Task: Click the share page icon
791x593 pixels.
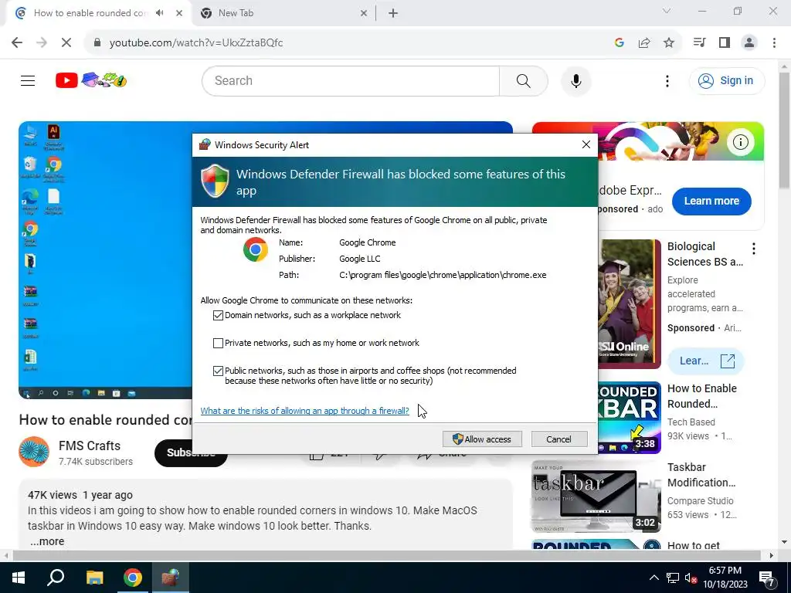Action: [x=644, y=43]
